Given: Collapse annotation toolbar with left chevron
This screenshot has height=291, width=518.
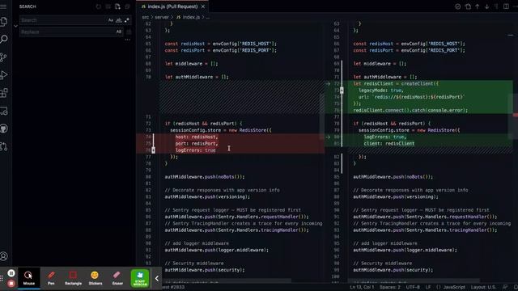Looking at the screenshot, I should click(x=156, y=278).
